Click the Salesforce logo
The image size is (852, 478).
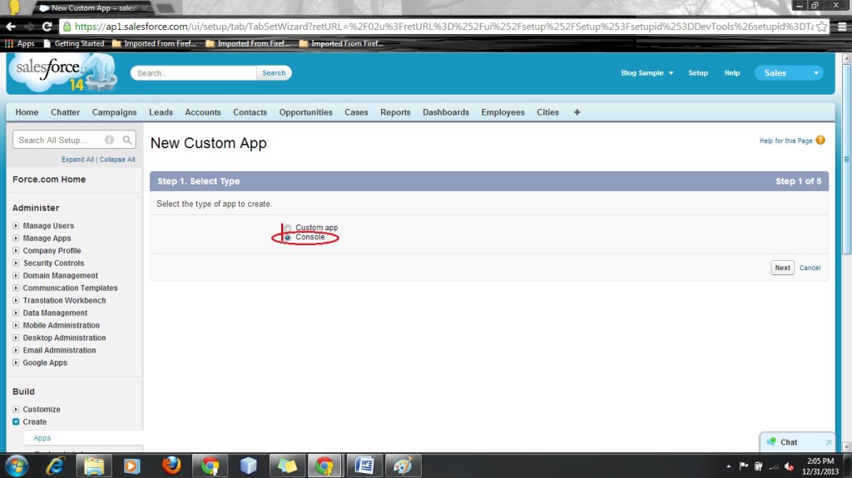(63, 73)
